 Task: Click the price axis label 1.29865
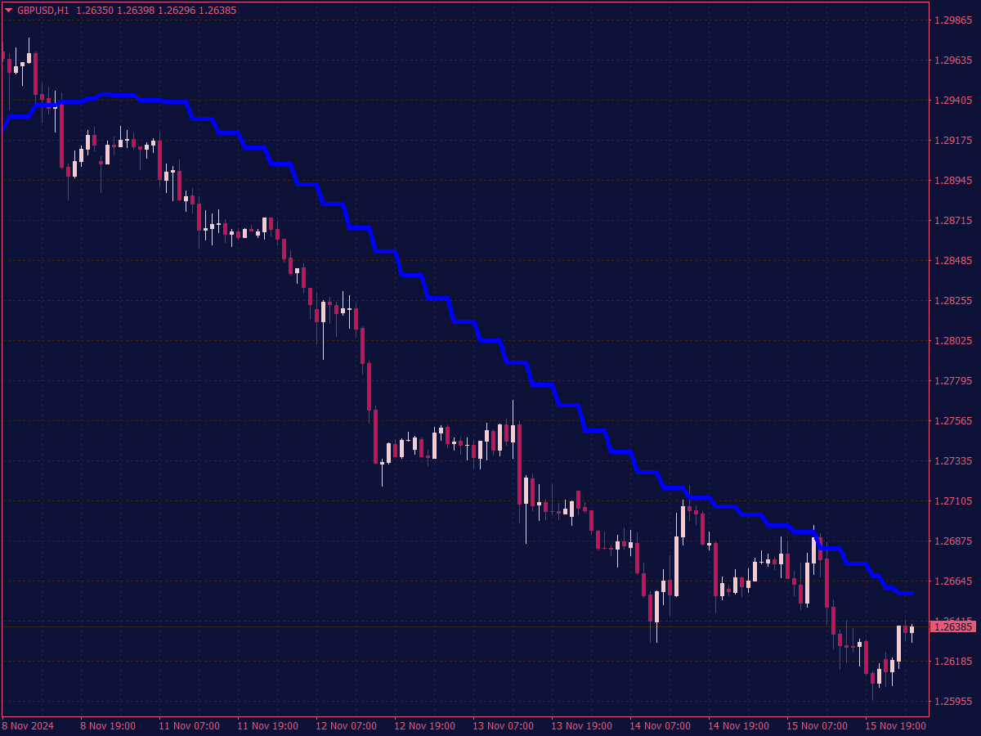[x=955, y=21]
